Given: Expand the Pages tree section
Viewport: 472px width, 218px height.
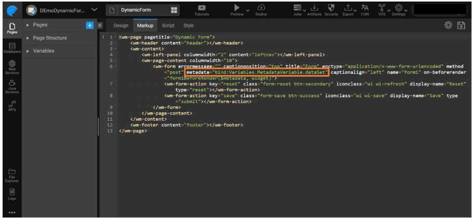Looking at the screenshot, I should (28, 25).
